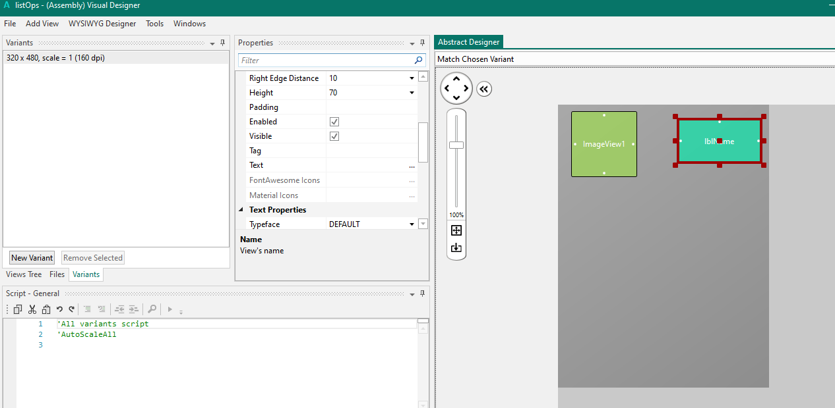Click the Copy icon in script toolbar

(x=18, y=309)
